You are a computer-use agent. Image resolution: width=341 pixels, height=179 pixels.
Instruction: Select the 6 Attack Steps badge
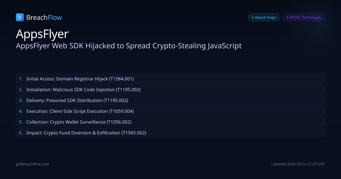click(x=264, y=17)
